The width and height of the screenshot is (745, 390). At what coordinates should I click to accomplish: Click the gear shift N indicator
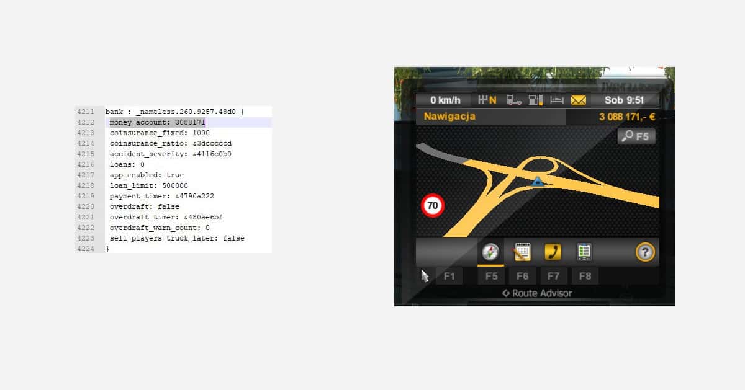coord(487,100)
